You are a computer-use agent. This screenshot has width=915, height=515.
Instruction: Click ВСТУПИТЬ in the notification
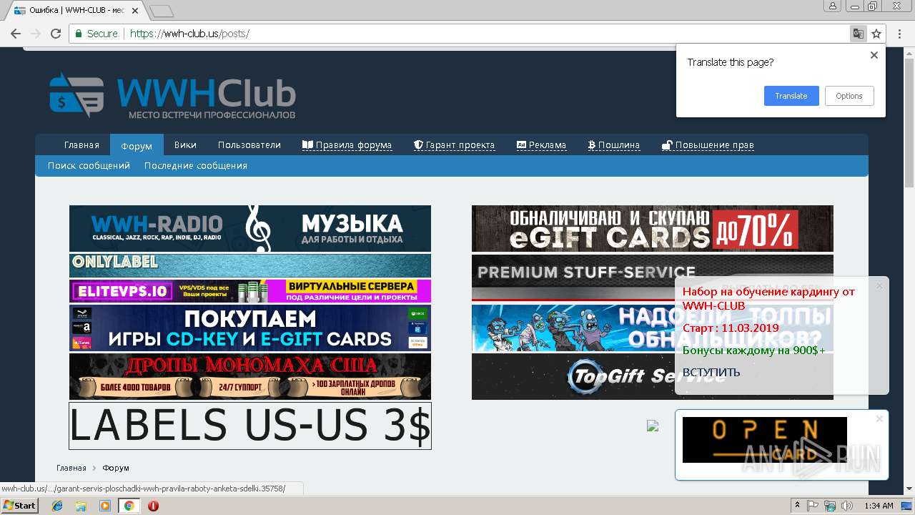click(711, 372)
